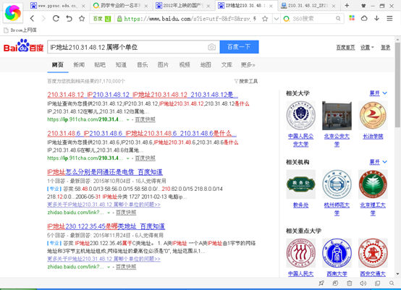The image size is (401, 290).
Task: Close the 2012年上映的国产 tab
Action: tap(208, 6)
